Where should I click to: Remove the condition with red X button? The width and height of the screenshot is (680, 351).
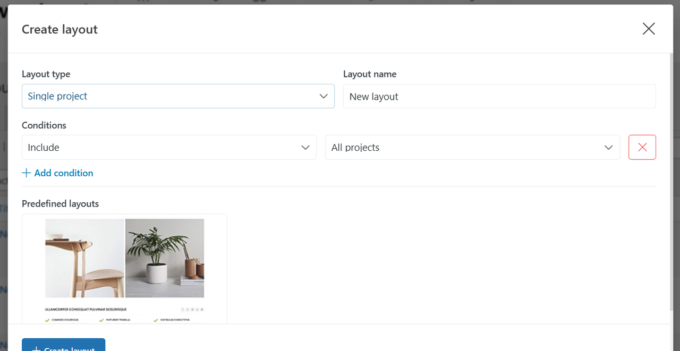[642, 147]
